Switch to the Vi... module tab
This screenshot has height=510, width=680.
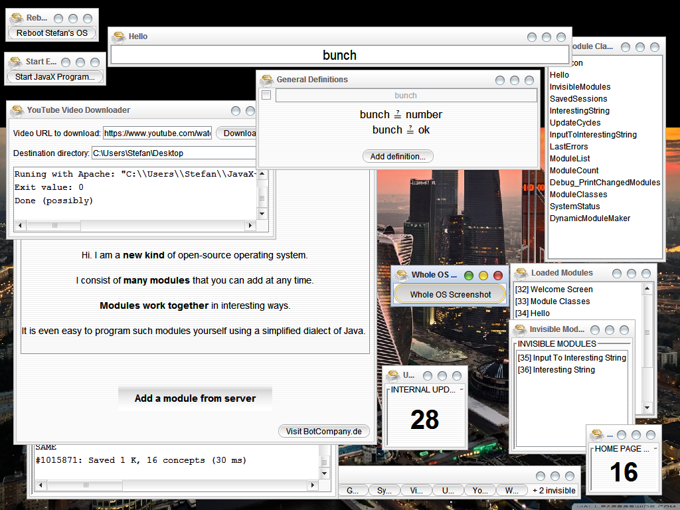point(416,491)
